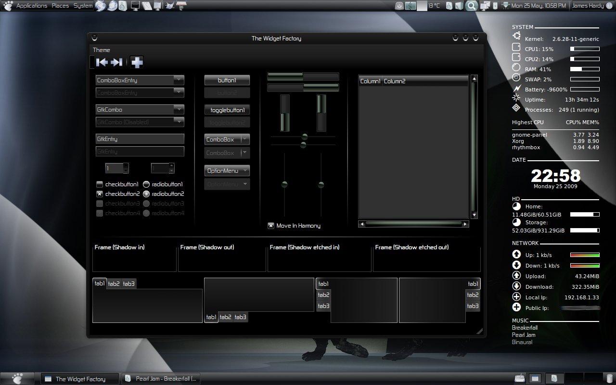Select tab2 in left-side vertical notebook
The height and width of the screenshot is (385, 616).
323,295
